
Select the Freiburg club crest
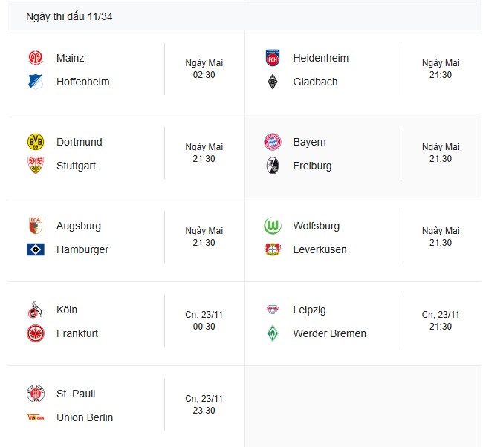point(272,166)
